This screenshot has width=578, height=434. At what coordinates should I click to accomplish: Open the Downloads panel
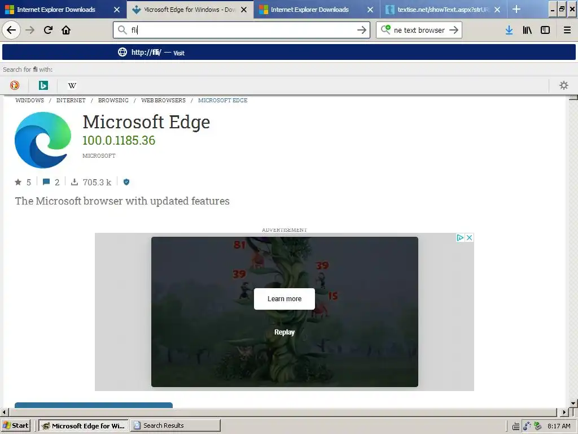(509, 30)
